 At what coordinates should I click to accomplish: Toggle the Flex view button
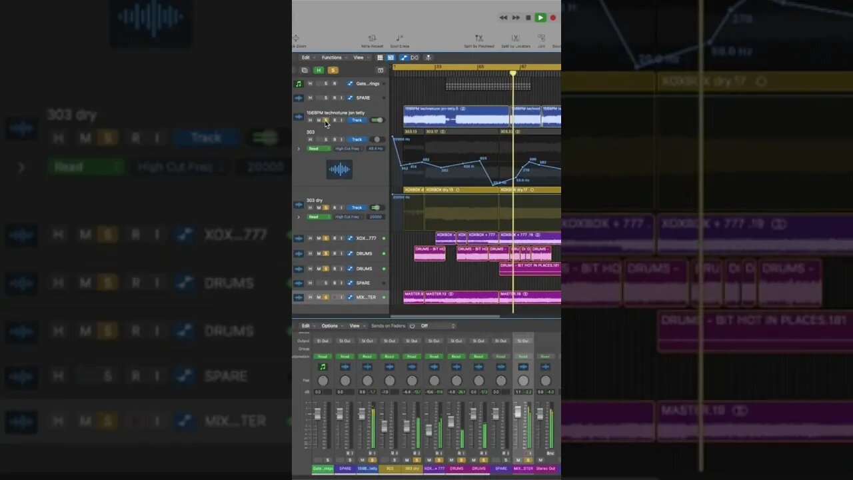415,58
